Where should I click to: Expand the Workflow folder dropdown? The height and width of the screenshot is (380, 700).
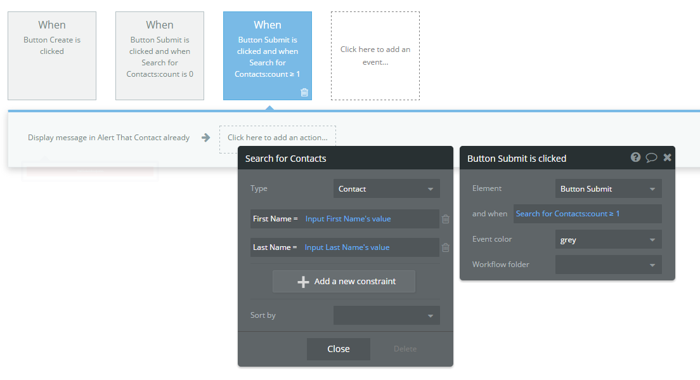click(x=609, y=265)
